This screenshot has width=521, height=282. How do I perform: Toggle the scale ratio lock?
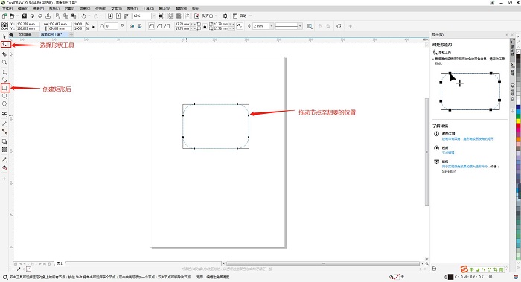pyautogui.click(x=93, y=26)
